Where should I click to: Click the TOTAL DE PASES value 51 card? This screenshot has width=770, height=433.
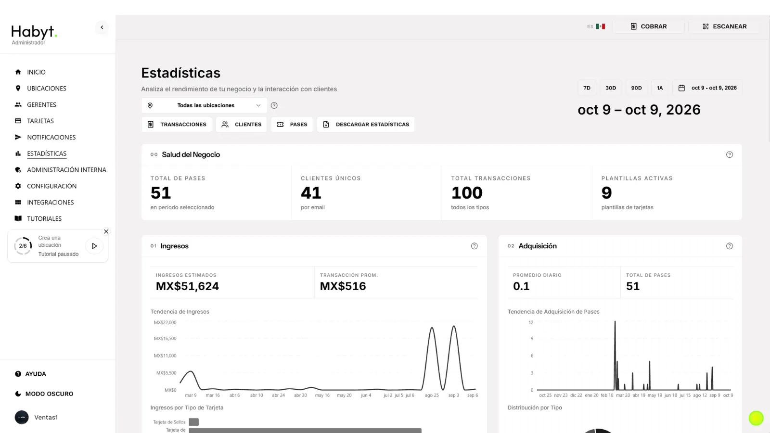coord(217,193)
